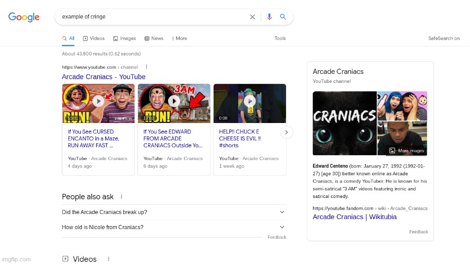The height and width of the screenshot is (264, 470).
Task: Open the three-dot menu beside the youtube.com result URL
Action: 146,67
